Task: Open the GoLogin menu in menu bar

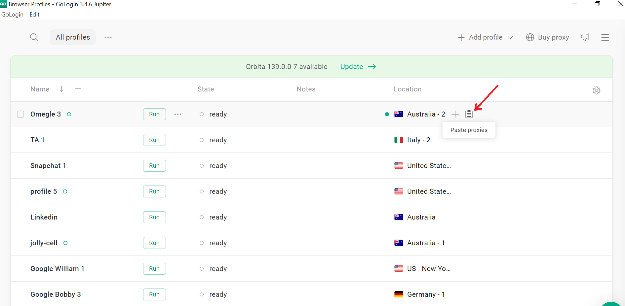Action: pos(13,15)
